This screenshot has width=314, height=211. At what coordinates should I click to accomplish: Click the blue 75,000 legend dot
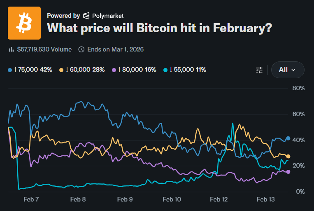pos(10,70)
